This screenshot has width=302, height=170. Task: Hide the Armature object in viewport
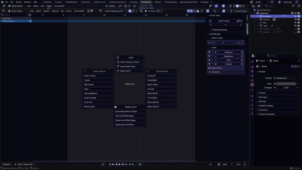(295, 16)
